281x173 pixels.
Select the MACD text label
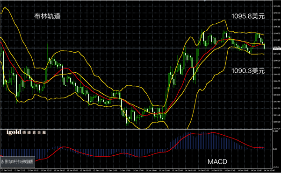coord(217,162)
